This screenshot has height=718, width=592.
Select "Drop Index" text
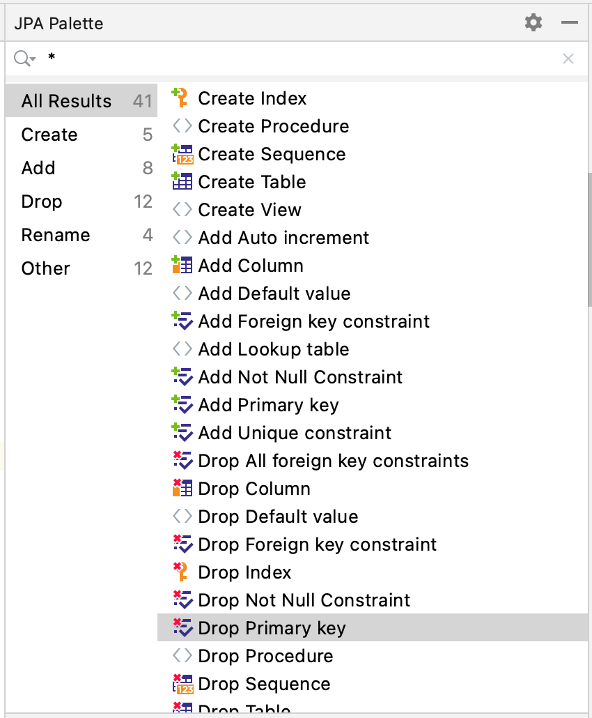pyautogui.click(x=244, y=573)
